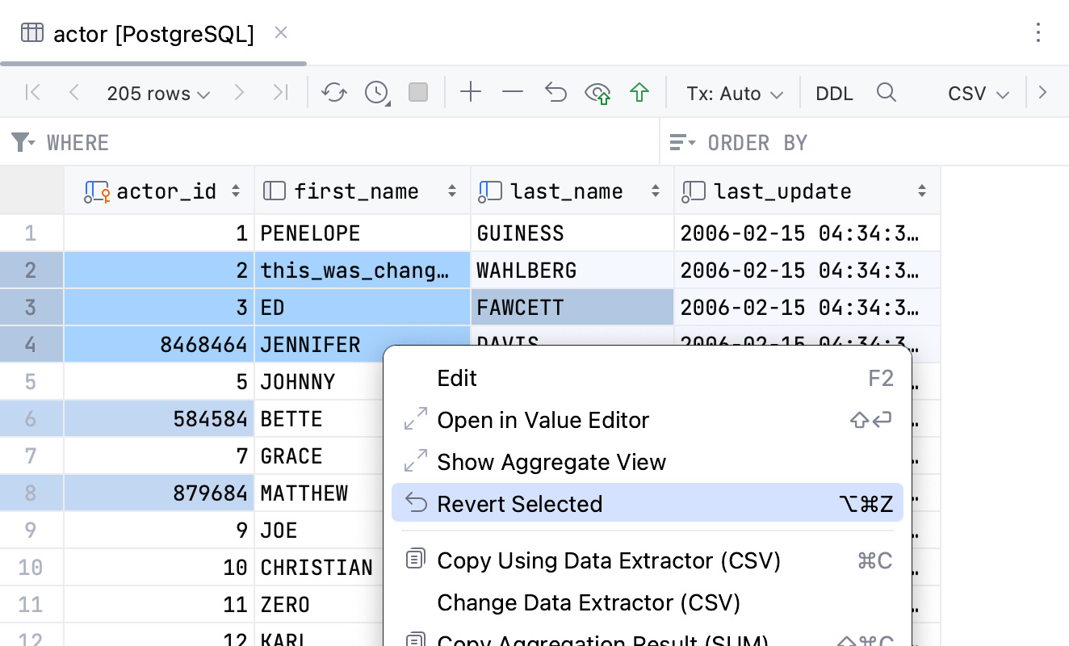
Task: Open the table search magnifier icon
Action: 886,93
